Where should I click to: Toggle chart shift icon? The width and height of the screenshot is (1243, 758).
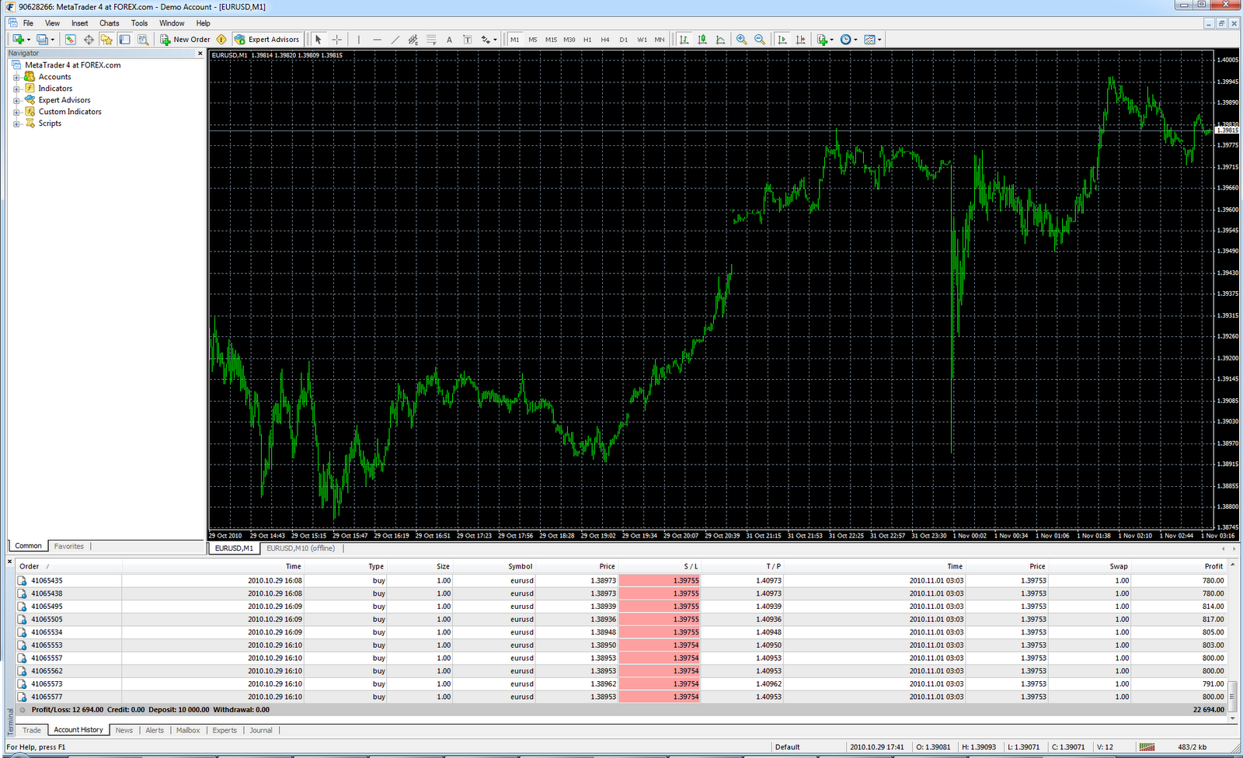pos(800,40)
